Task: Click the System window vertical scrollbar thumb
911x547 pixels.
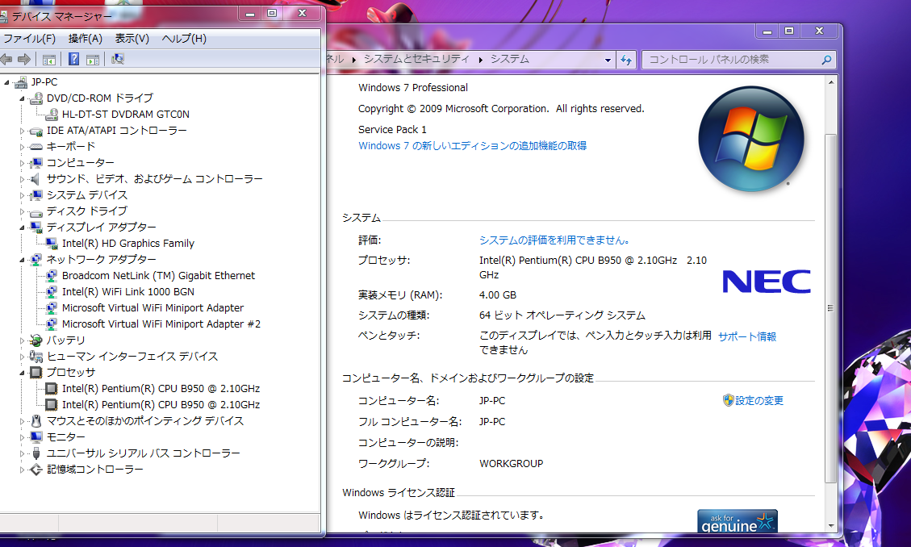Action: tap(831, 307)
